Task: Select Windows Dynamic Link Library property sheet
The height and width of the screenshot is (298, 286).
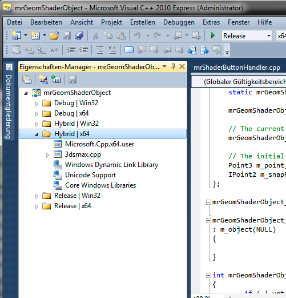Action: click(x=111, y=165)
